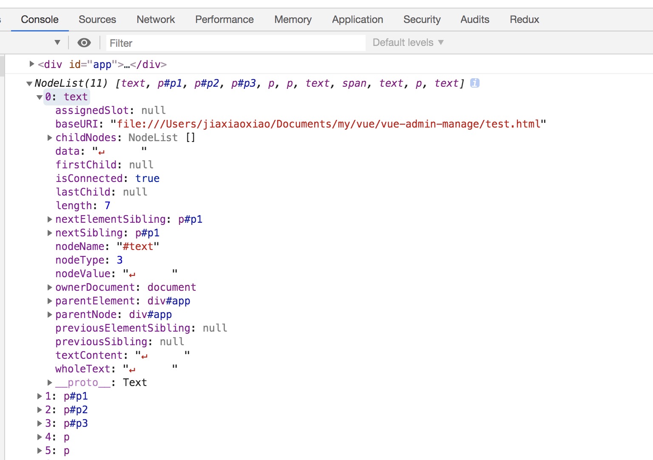653x460 pixels.
Task: Collapse the NodeList(11) tree
Action: click(29, 83)
